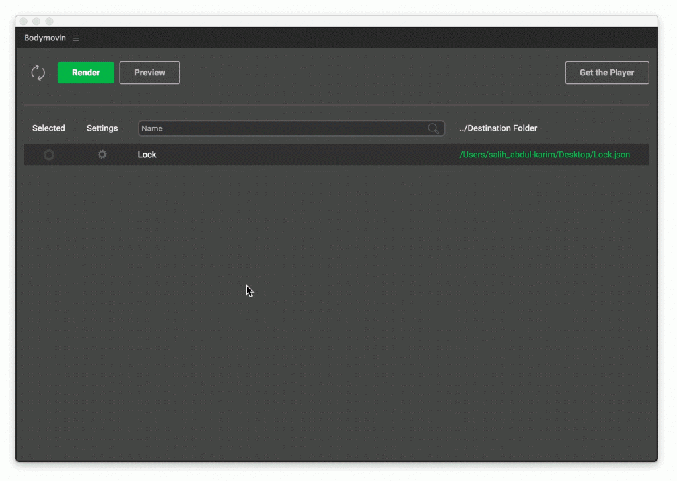This screenshot has width=677, height=481.
Task: Change the Lock.json destination path
Action: (545, 155)
